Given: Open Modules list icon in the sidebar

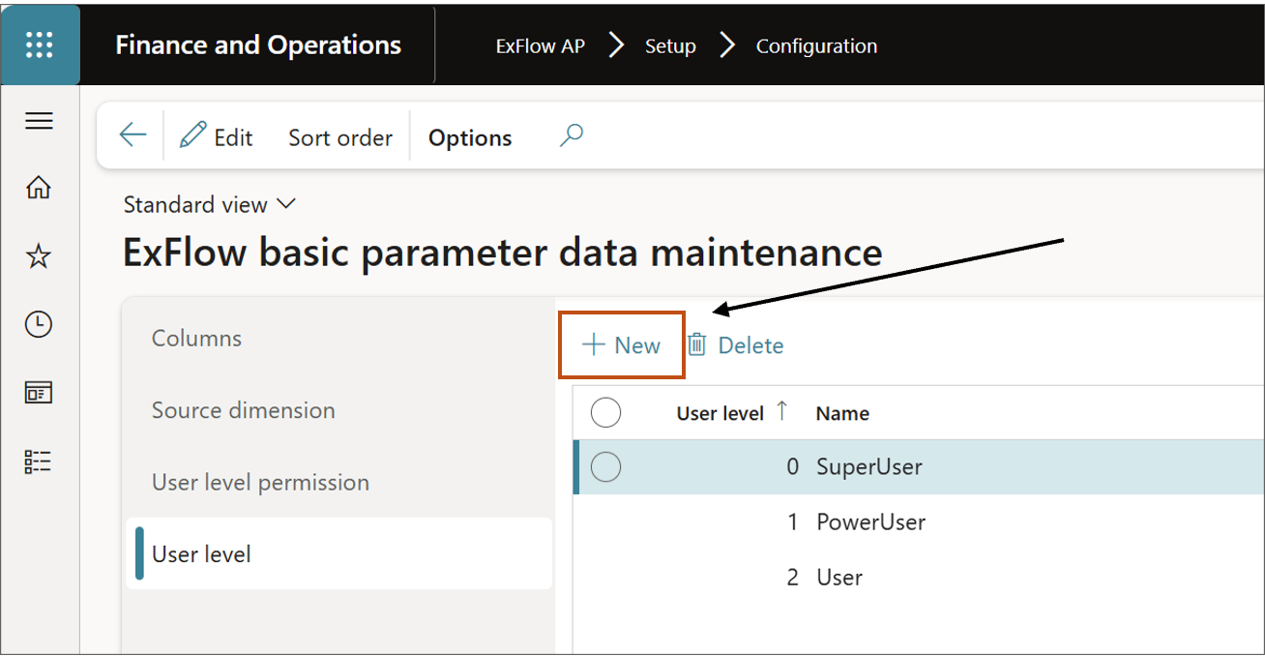Looking at the screenshot, I should tap(39, 462).
